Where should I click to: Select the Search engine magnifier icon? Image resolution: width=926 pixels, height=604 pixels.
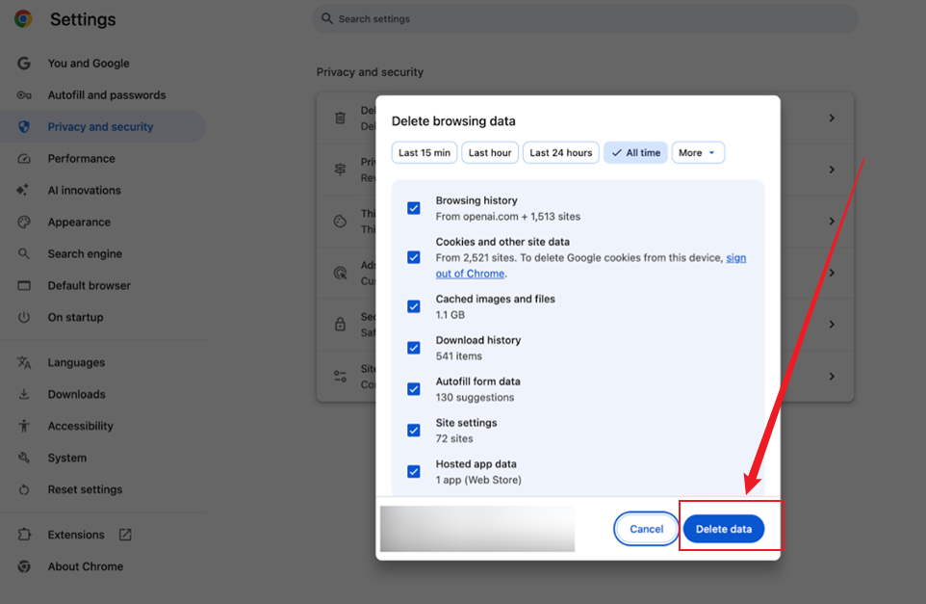tap(24, 253)
